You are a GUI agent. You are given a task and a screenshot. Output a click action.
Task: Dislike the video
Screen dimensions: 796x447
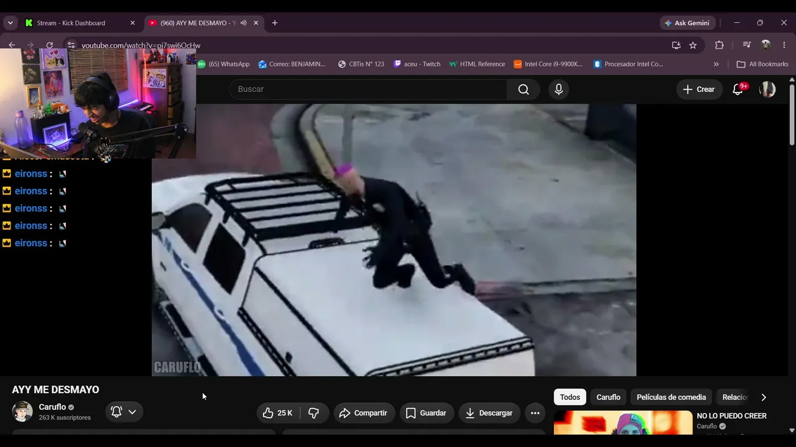(314, 413)
